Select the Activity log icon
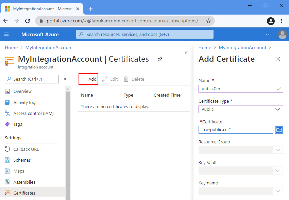This screenshot has height=200, width=289. (7, 102)
